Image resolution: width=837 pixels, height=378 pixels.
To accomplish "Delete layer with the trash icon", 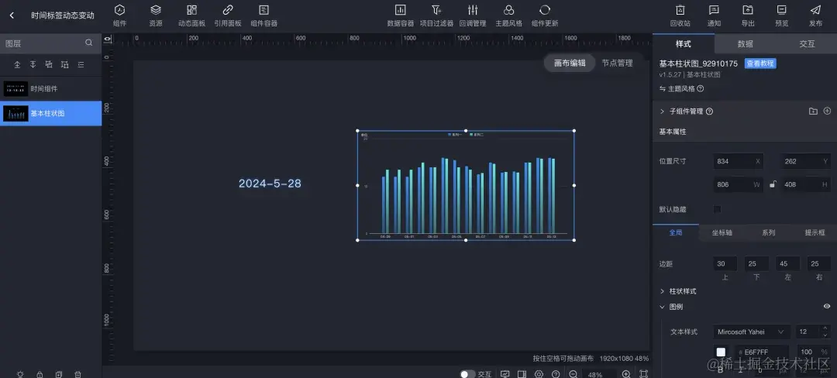I will [x=78, y=374].
